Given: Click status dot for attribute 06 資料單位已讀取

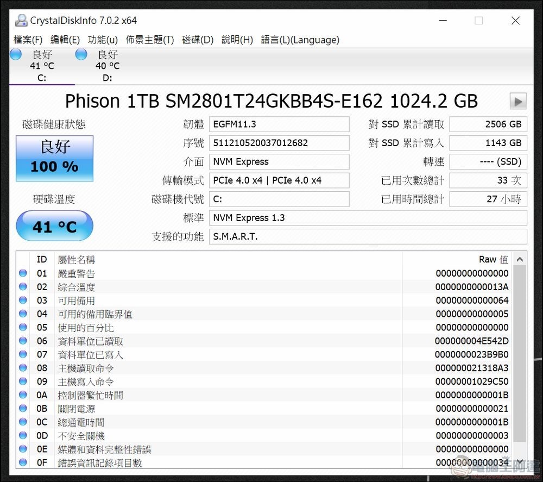Looking at the screenshot, I should pos(23,341).
